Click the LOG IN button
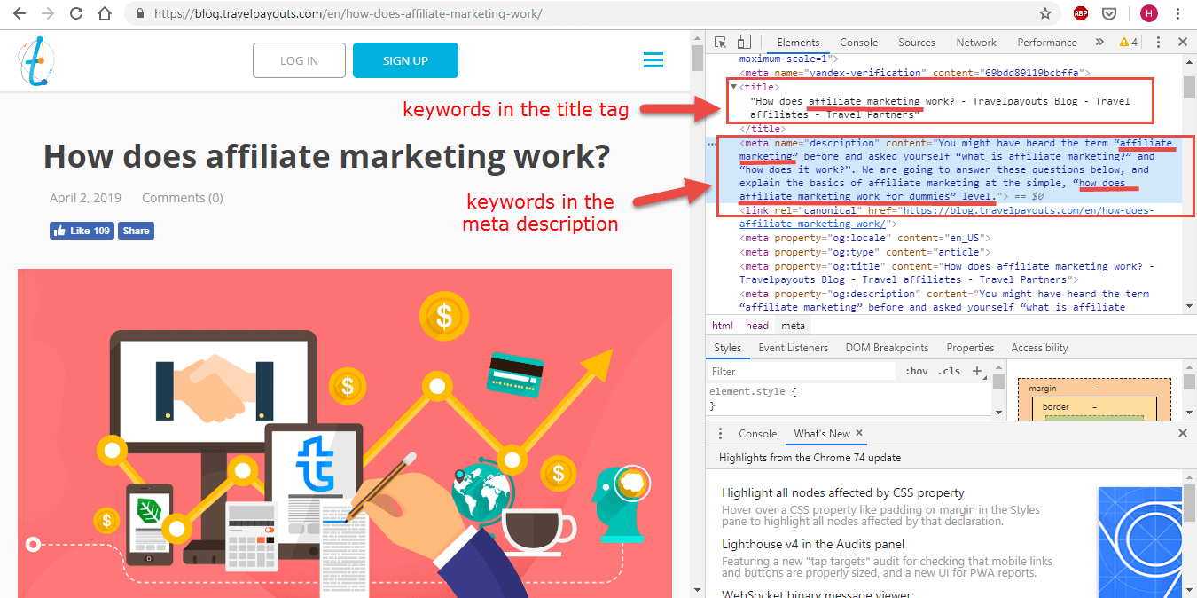The image size is (1197, 598). [x=299, y=60]
